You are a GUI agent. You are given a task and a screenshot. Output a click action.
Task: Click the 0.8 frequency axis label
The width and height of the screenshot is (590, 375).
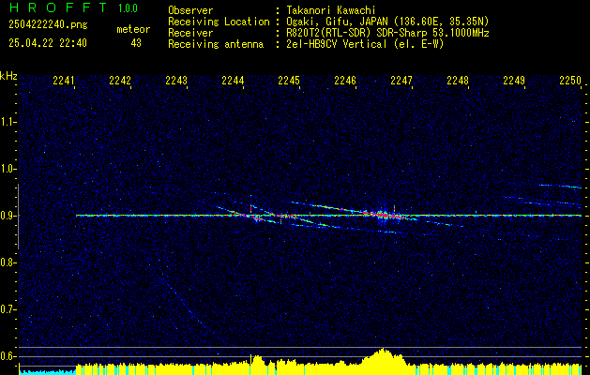click(8, 262)
